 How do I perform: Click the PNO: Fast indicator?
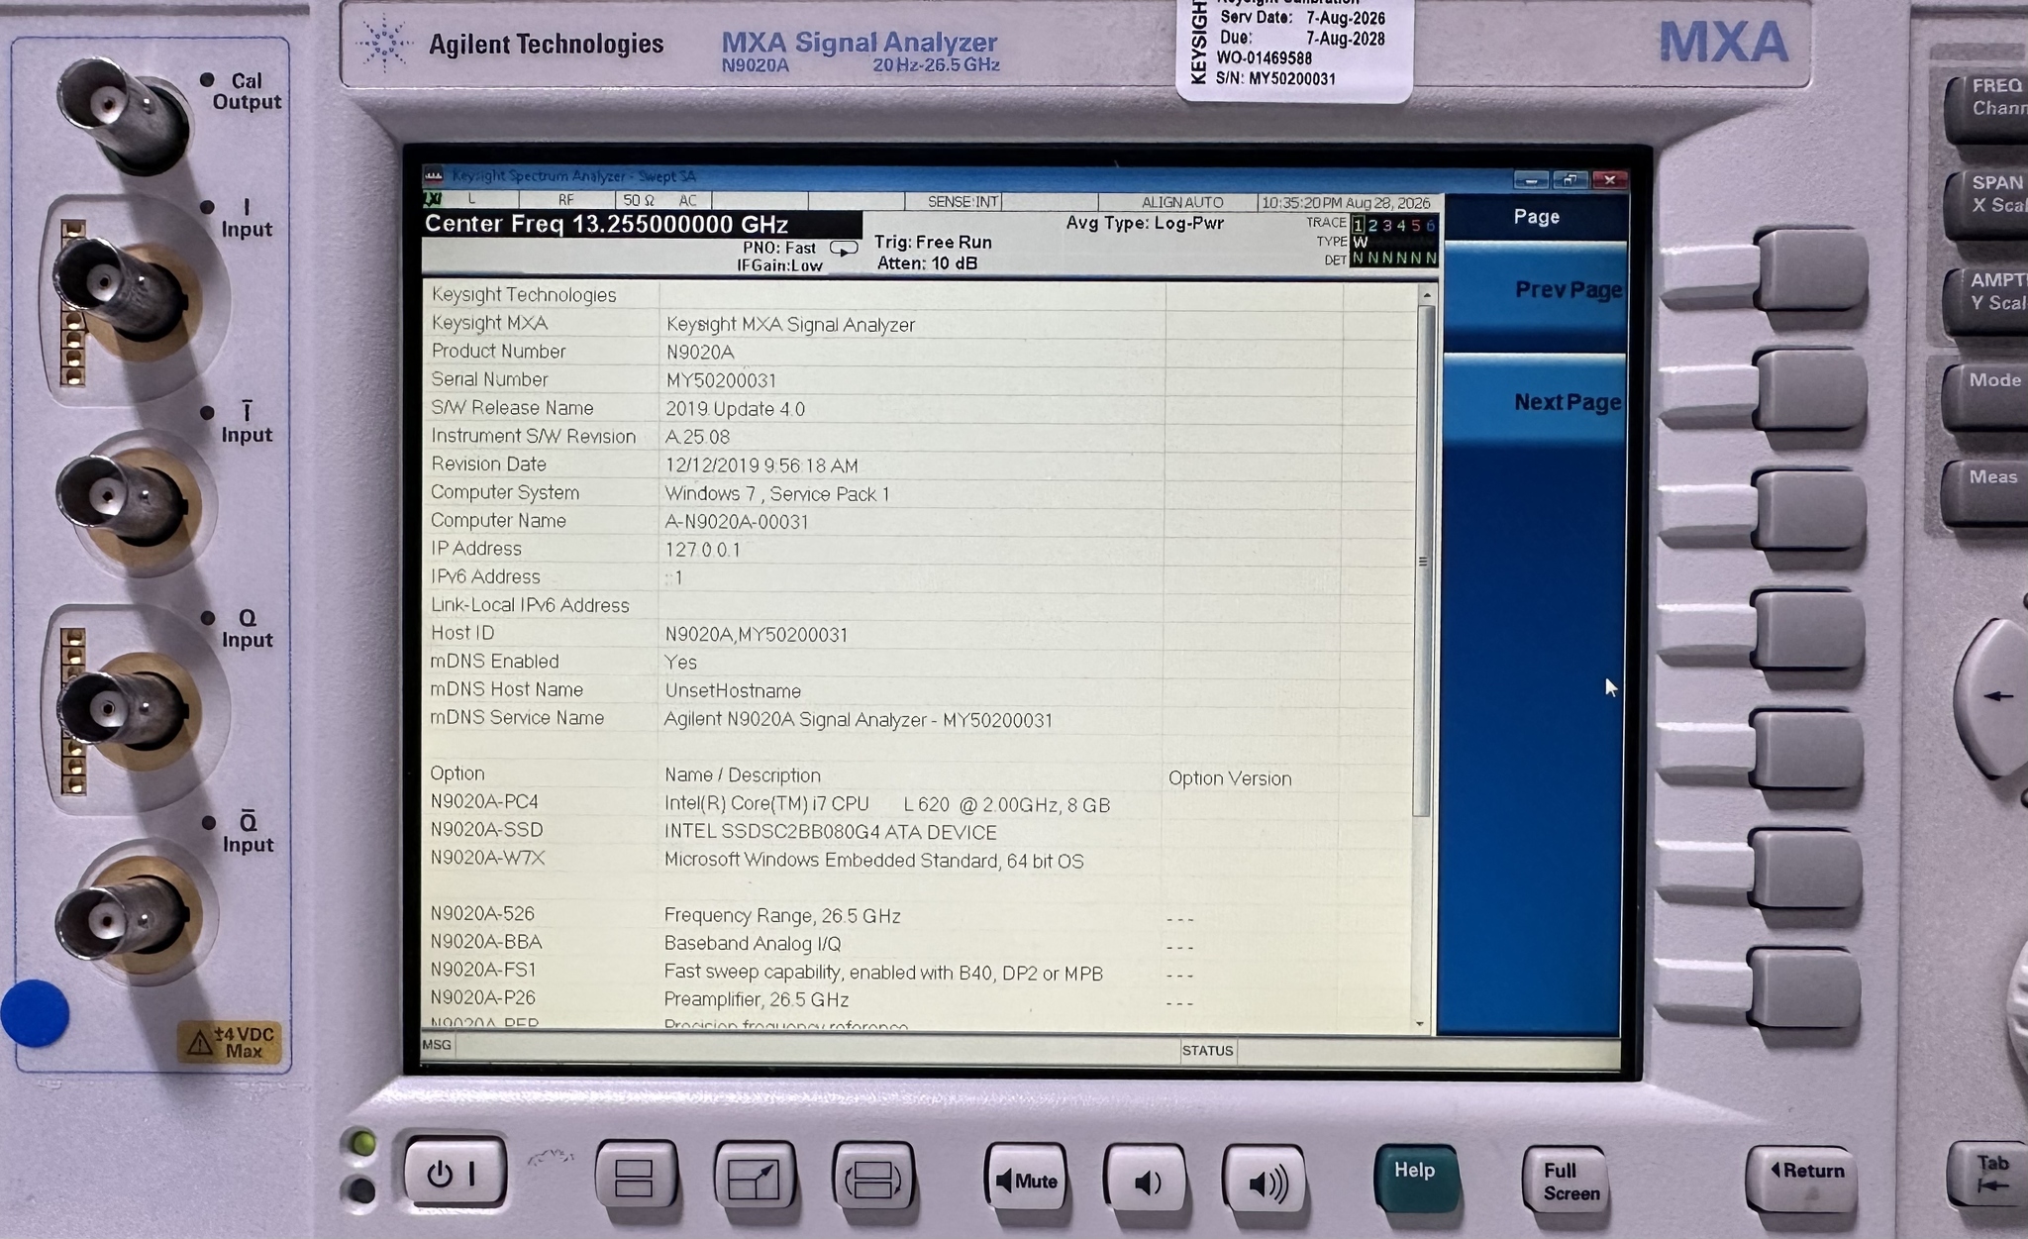[x=779, y=248]
